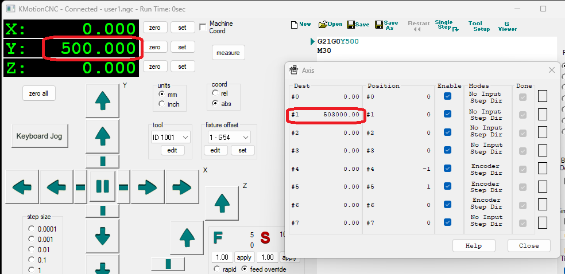This screenshot has height=274, width=565.
Task: Enable the Machine Coord checkbox
Action: pyautogui.click(x=202, y=27)
